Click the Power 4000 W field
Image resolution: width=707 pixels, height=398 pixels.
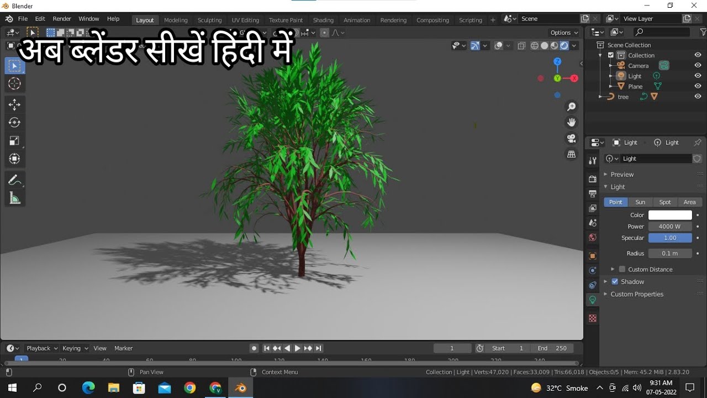[670, 227]
